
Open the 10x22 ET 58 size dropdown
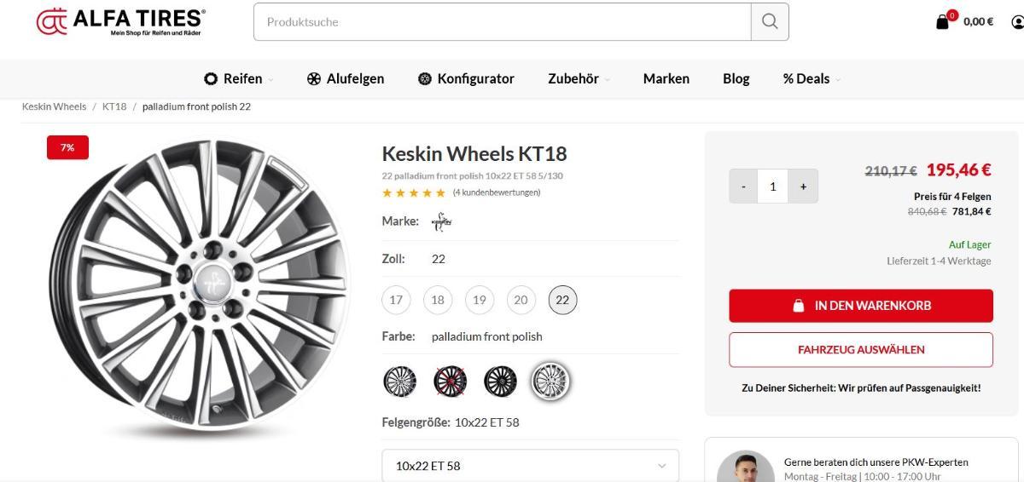pyautogui.click(x=531, y=466)
